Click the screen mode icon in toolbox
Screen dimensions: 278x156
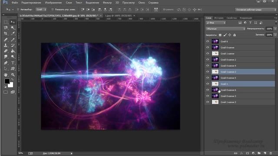pos(13,92)
